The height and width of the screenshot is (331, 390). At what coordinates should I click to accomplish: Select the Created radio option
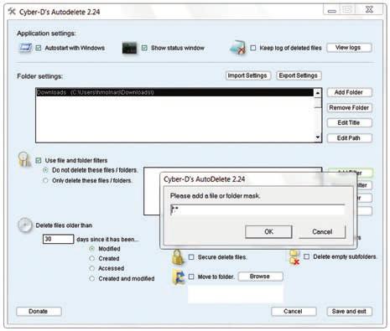click(x=91, y=258)
